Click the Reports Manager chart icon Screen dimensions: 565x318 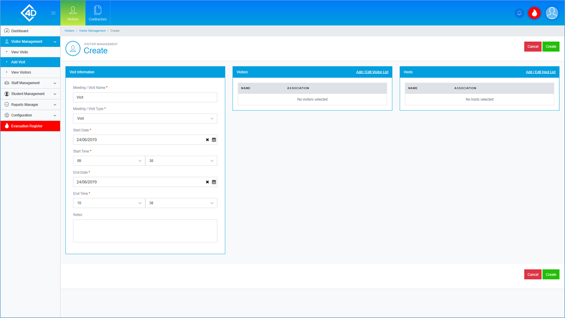[7, 105]
